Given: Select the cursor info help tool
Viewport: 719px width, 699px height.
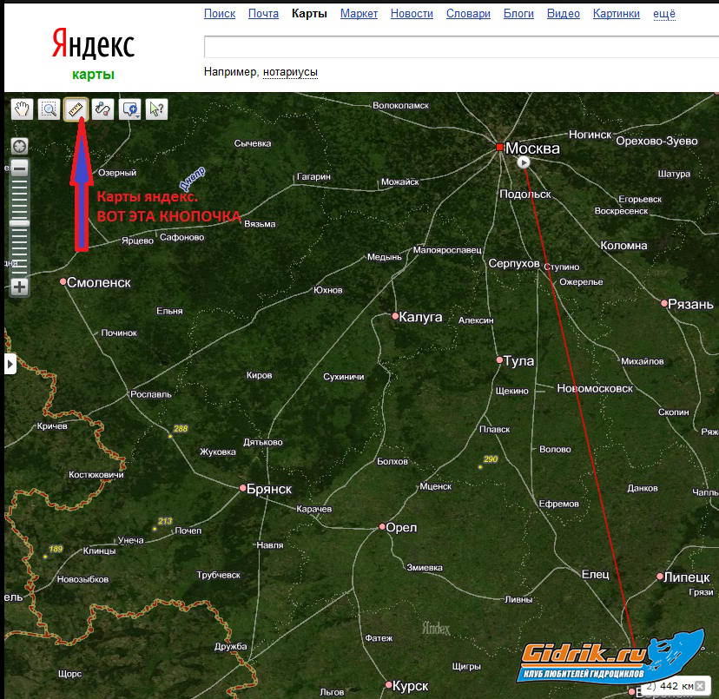Looking at the screenshot, I should coord(156,109).
